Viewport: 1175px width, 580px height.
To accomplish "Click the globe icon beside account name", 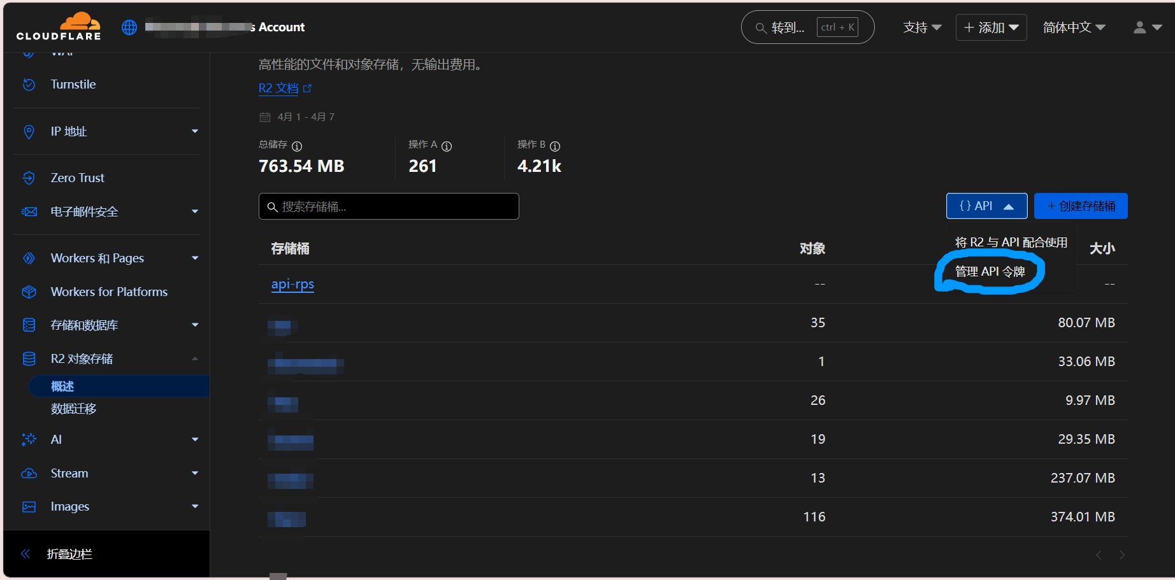I will coord(129,27).
